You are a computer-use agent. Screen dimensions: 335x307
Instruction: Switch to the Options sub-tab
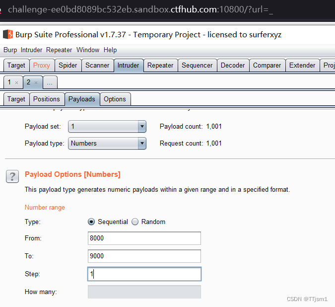pos(115,99)
